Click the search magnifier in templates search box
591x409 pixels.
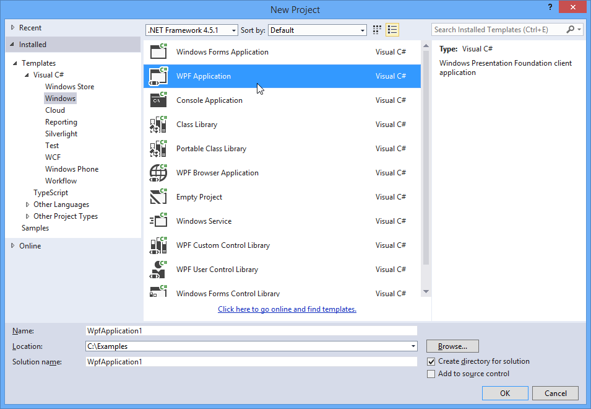[570, 29]
